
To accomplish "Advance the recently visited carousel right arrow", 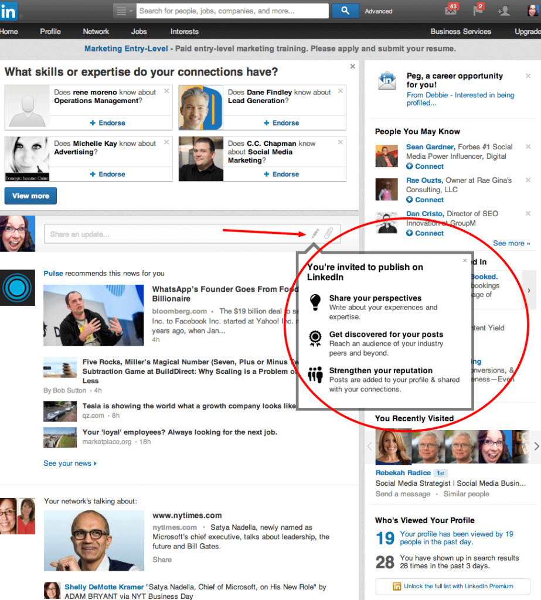I will [536, 446].
